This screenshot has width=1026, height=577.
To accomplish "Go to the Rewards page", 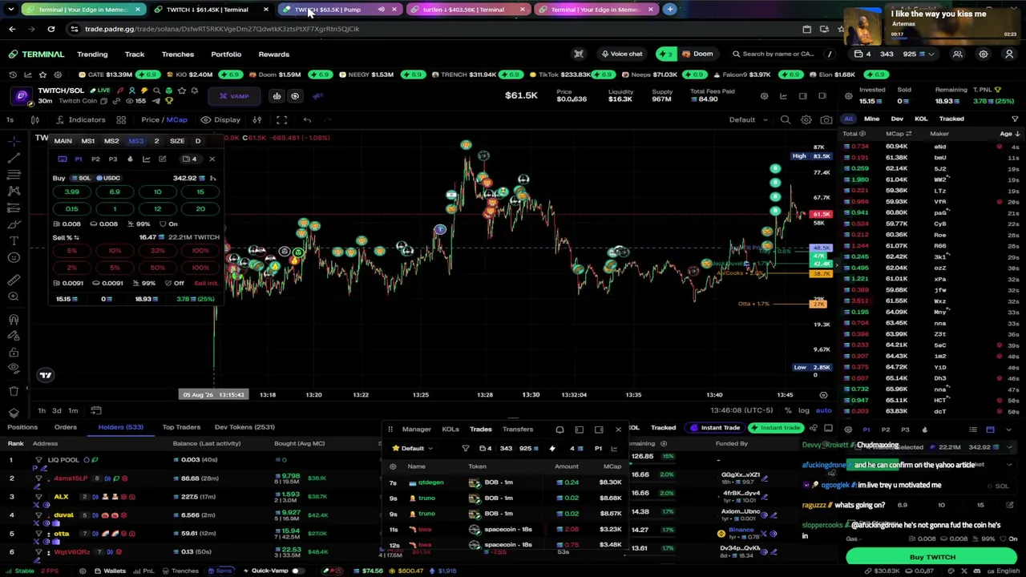I will click(x=274, y=54).
